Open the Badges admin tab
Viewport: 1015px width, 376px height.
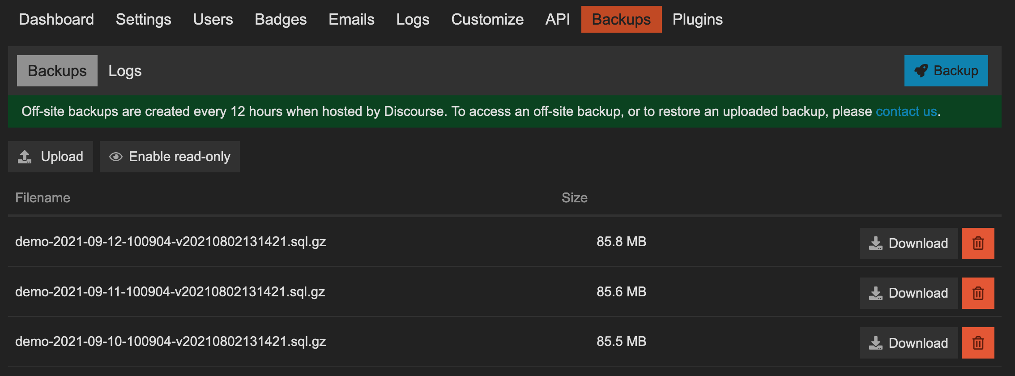tap(281, 19)
